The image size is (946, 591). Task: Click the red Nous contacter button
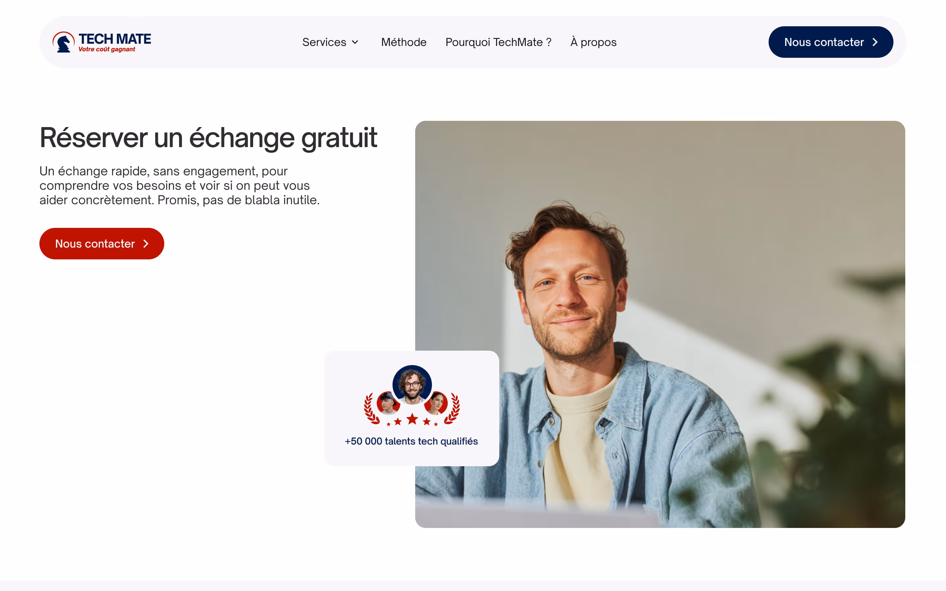click(101, 244)
